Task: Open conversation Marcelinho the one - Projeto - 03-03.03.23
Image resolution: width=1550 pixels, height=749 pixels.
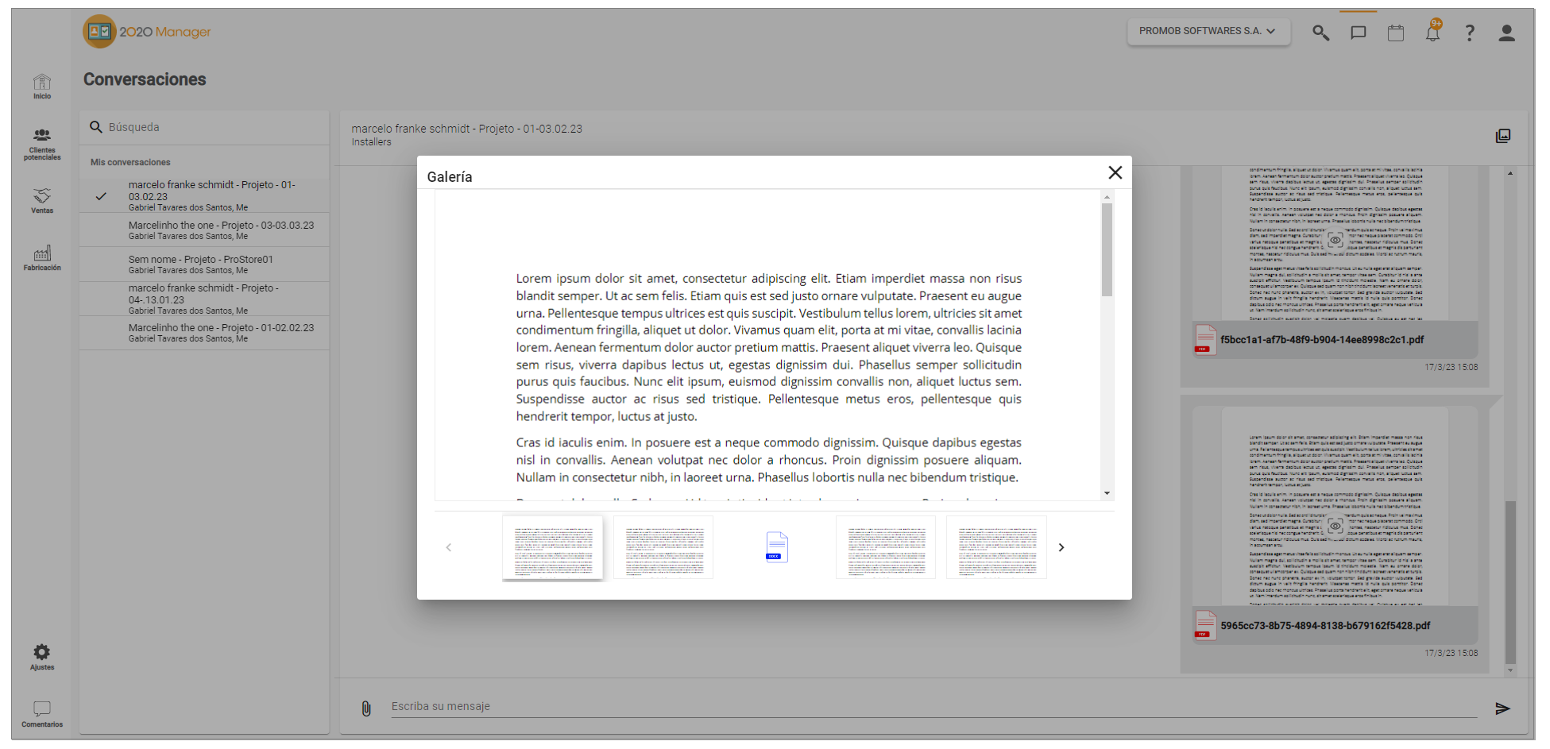Action: [205, 230]
